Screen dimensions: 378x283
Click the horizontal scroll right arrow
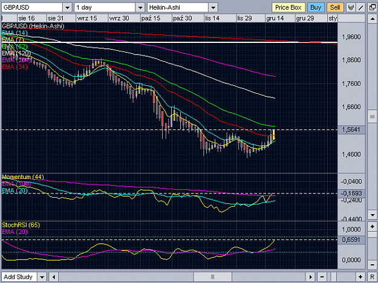(310, 277)
